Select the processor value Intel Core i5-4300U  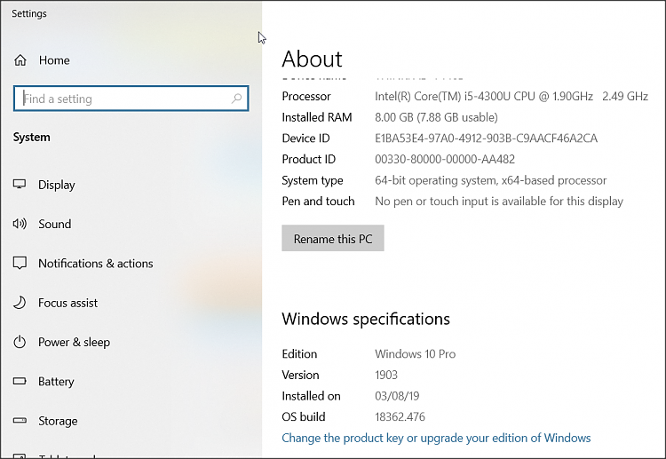tap(511, 97)
